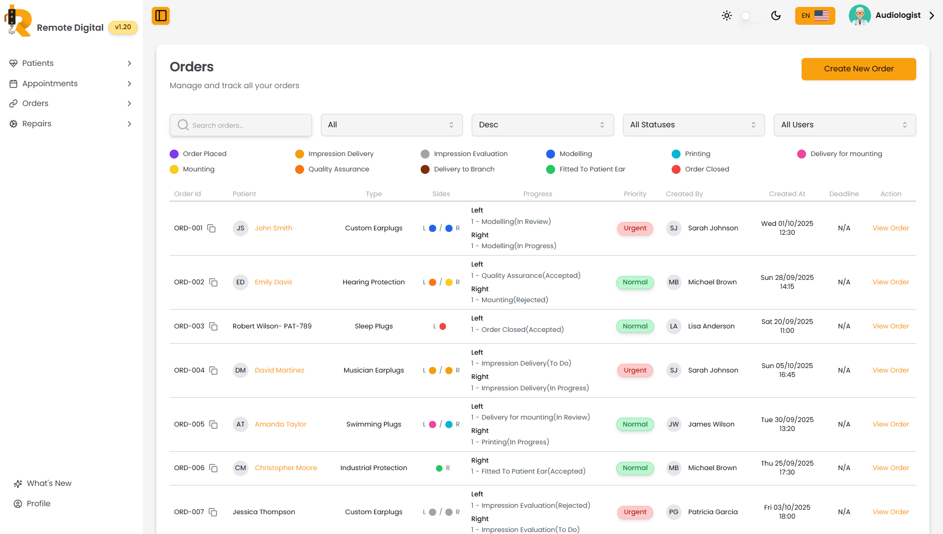Copy the ORD-004 order ID
Screen dimensions: 943x534
click(x=213, y=371)
